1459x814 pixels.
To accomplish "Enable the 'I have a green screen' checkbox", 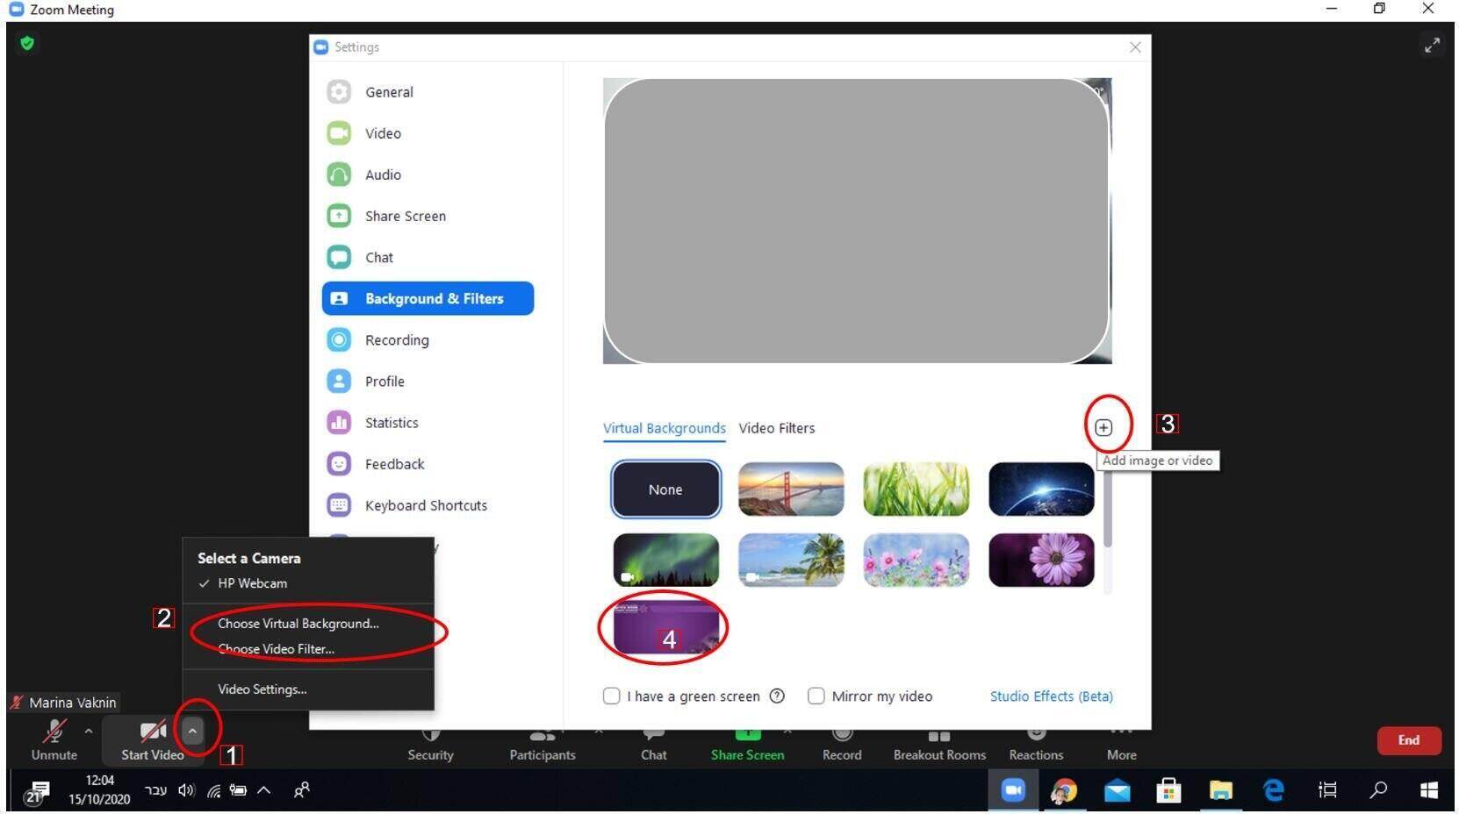I will (x=611, y=696).
